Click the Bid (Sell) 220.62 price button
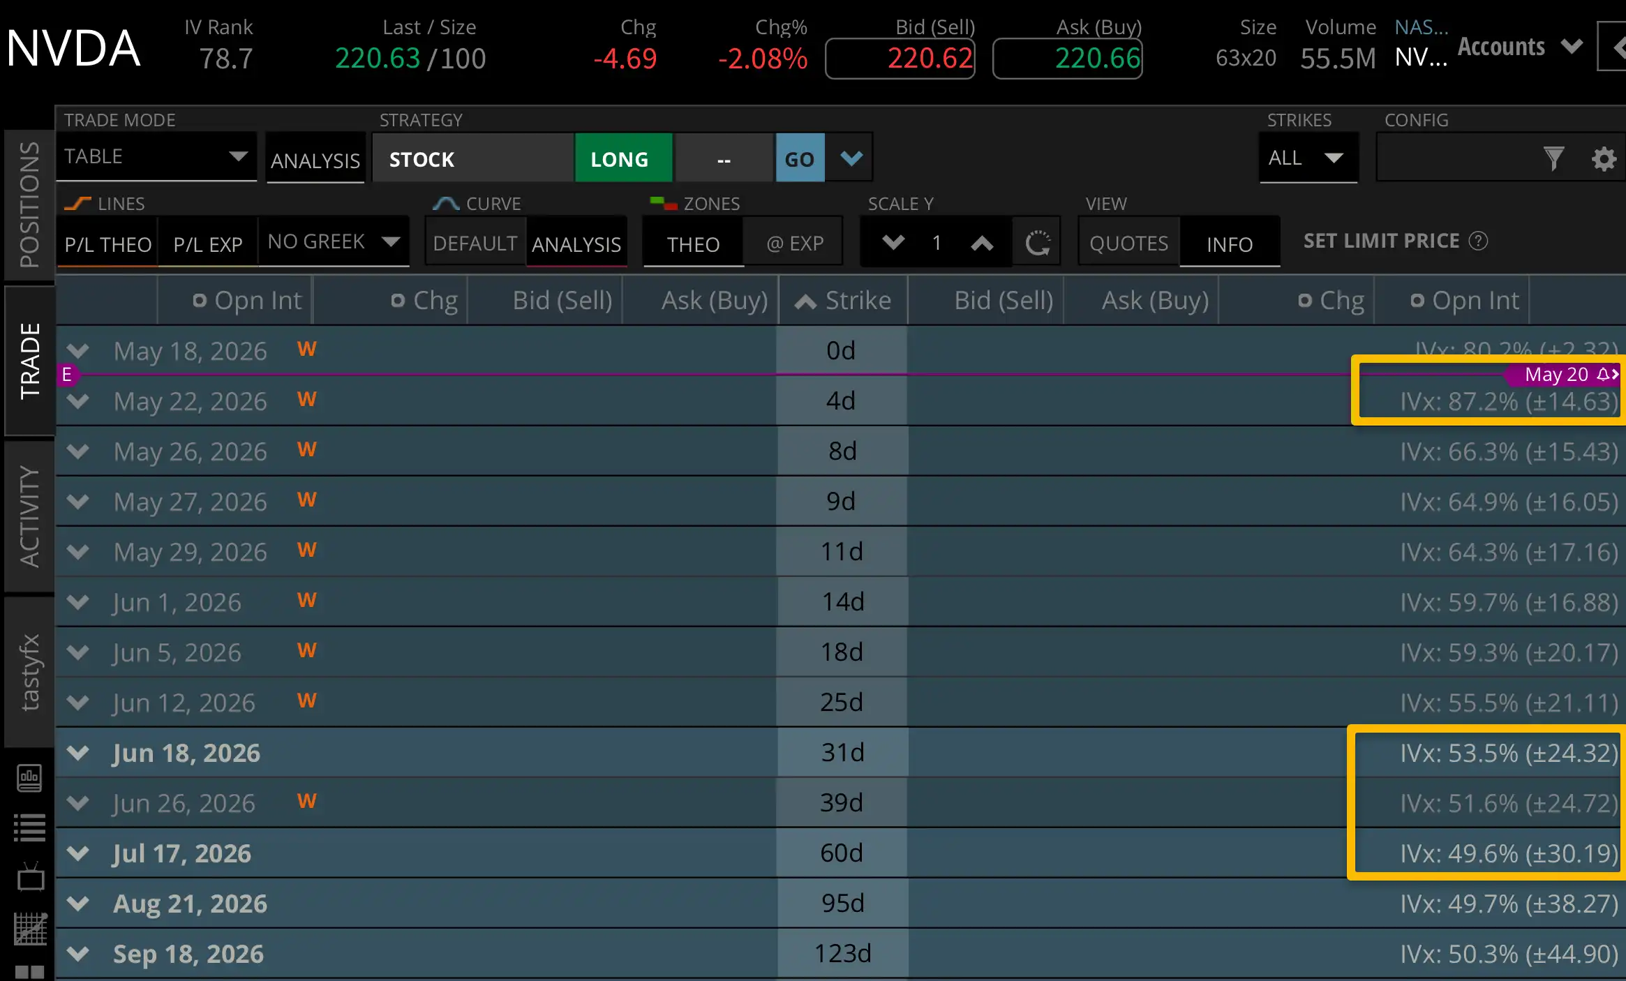Screen dimensions: 1626x981 pyautogui.click(x=900, y=59)
